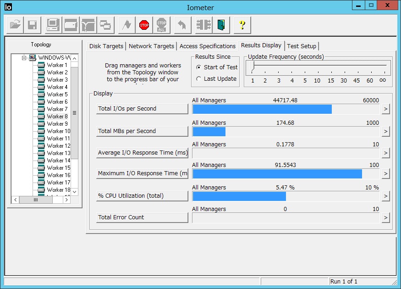Select Worker 8 in the Topology tree
This screenshot has width=401, height=289.
(x=57, y=117)
